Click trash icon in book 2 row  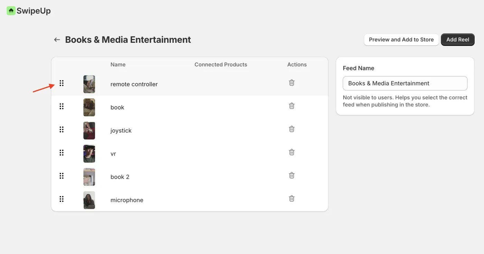coord(292,175)
